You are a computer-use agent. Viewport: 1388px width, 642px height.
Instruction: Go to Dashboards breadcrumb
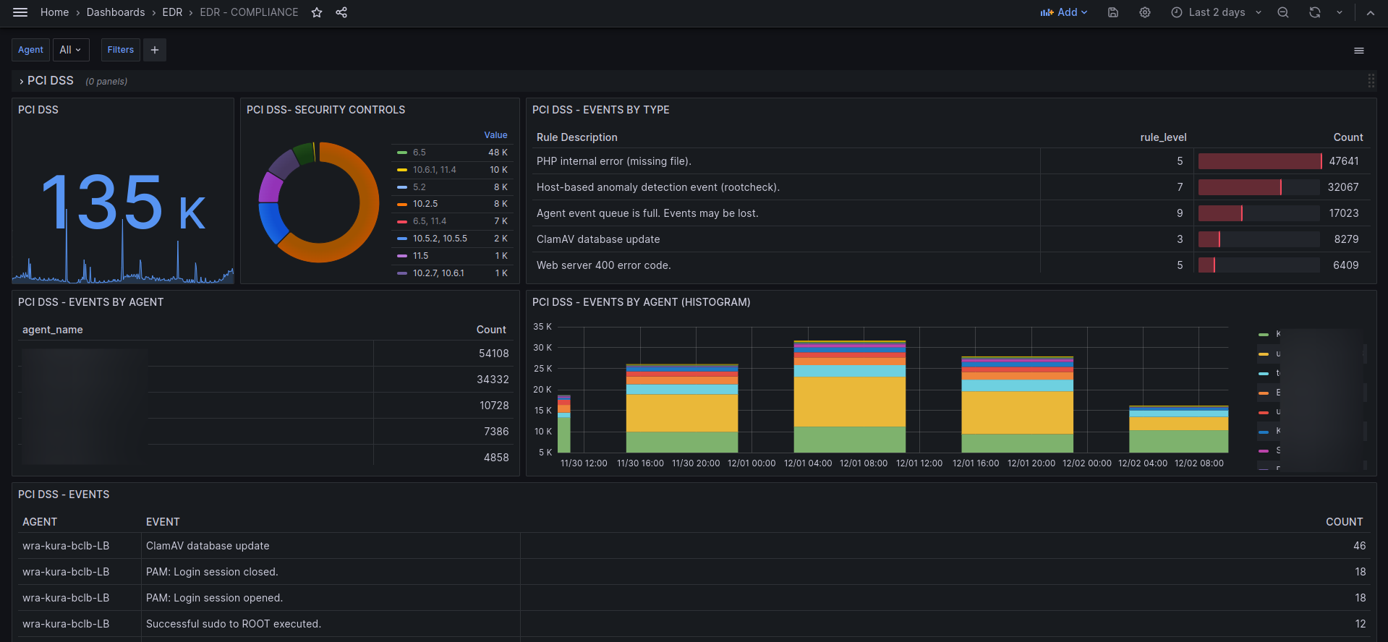point(116,12)
